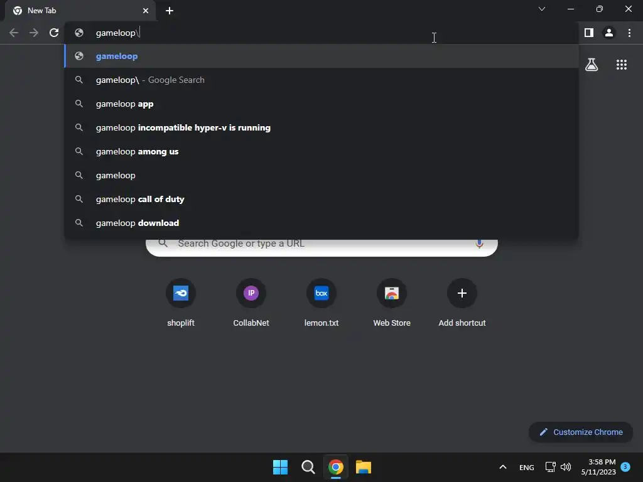Go back using the back arrow
643x482 pixels.
click(14, 33)
